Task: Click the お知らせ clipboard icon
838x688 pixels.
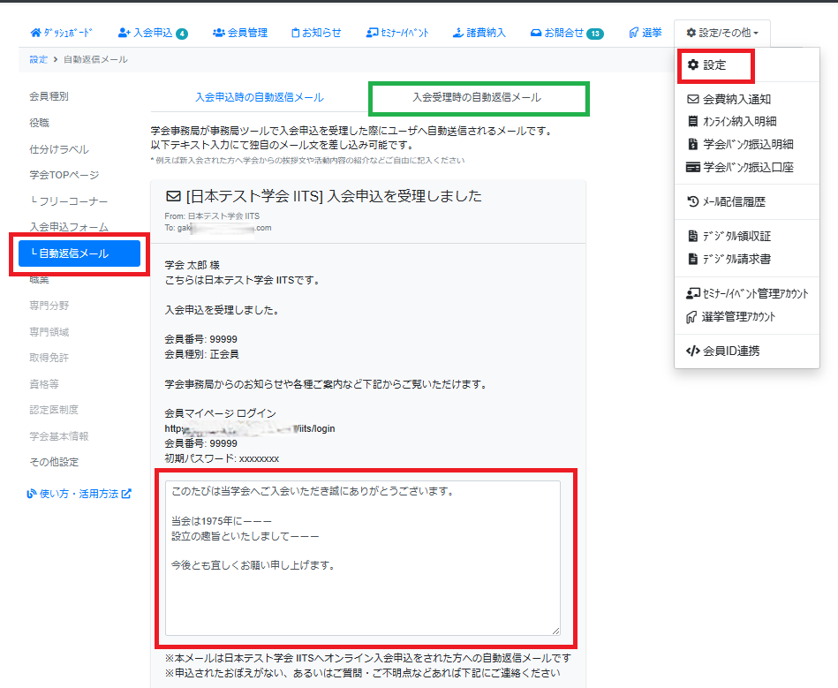Action: (296, 33)
